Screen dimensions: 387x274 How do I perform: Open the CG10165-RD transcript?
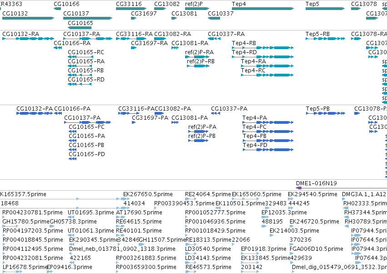(x=80, y=85)
